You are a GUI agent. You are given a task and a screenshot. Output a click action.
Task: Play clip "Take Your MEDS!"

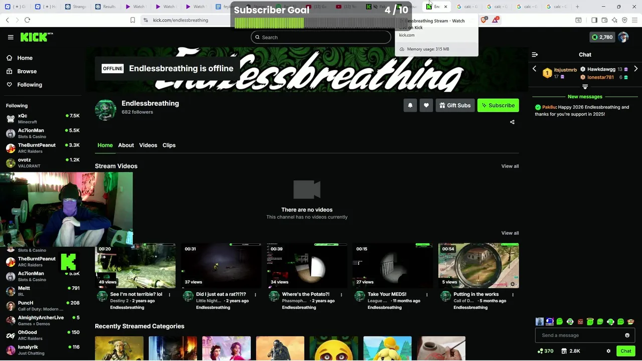tap(393, 266)
